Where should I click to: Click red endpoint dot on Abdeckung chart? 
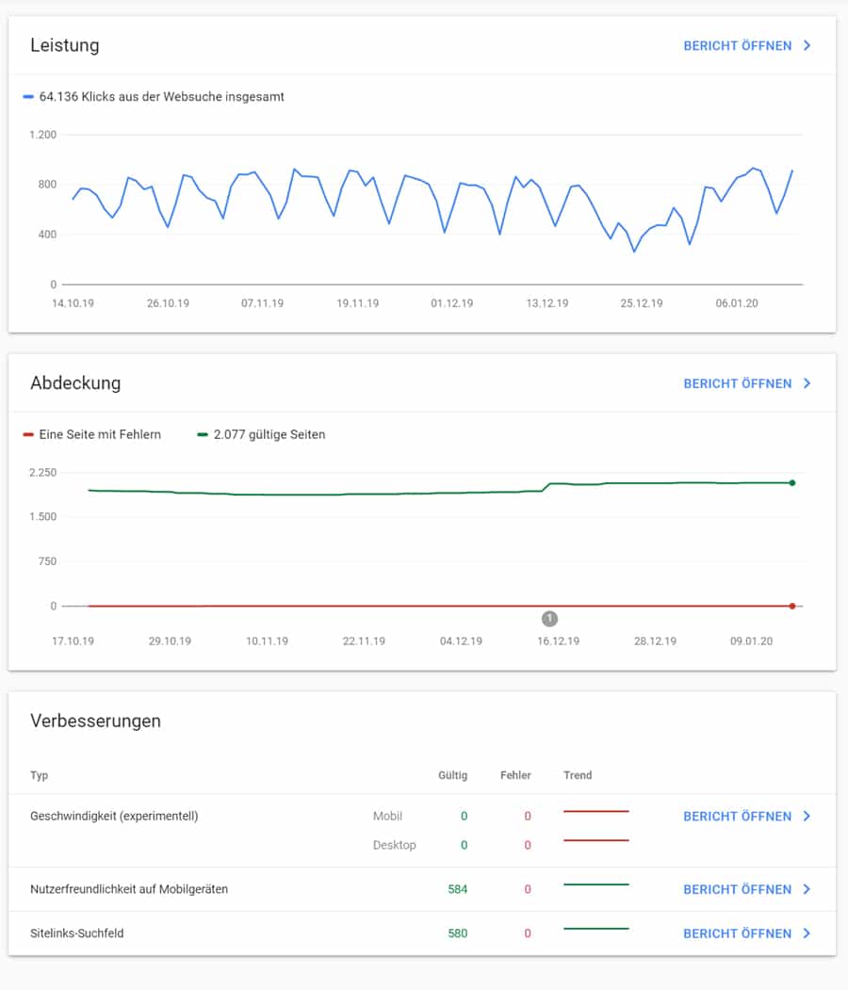792,606
